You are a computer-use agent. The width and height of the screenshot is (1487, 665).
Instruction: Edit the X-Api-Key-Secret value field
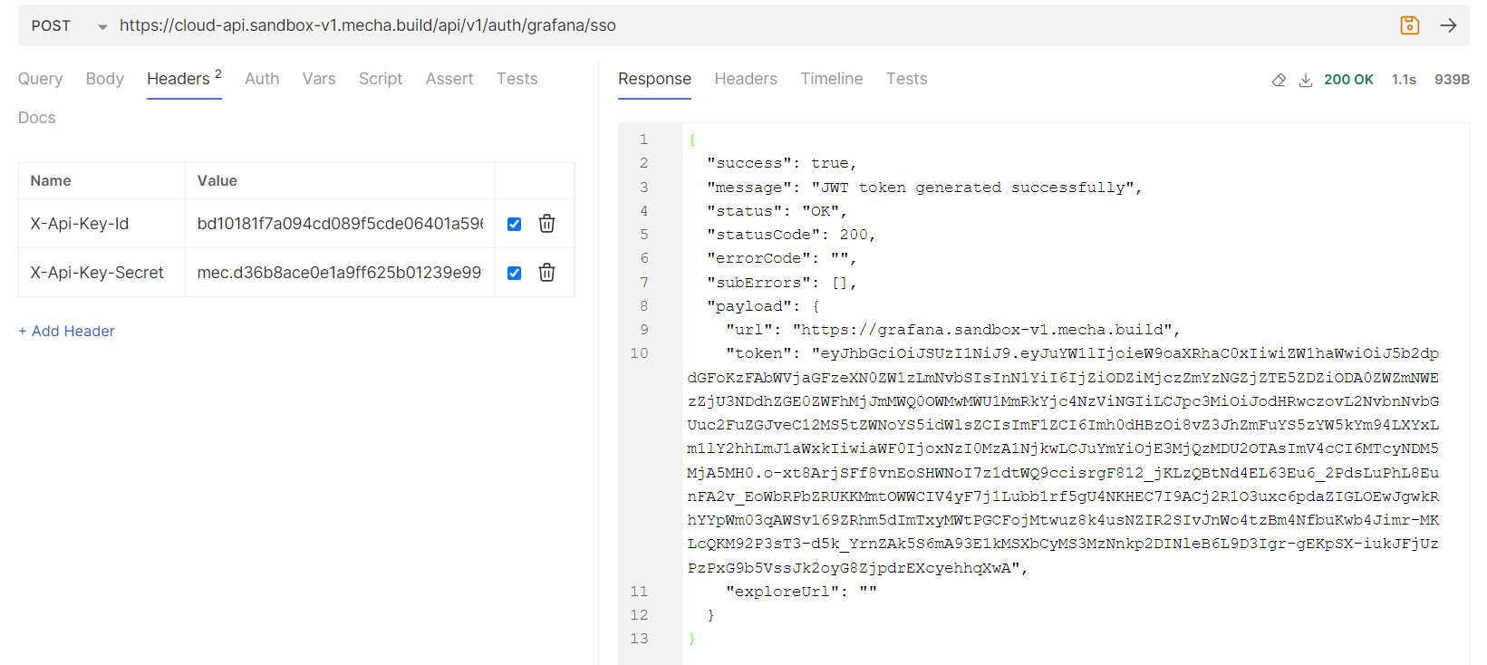tap(340, 273)
